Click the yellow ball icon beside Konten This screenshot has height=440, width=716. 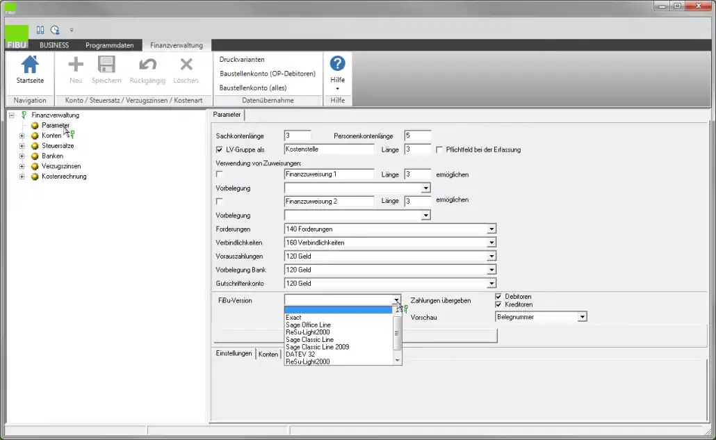35,136
